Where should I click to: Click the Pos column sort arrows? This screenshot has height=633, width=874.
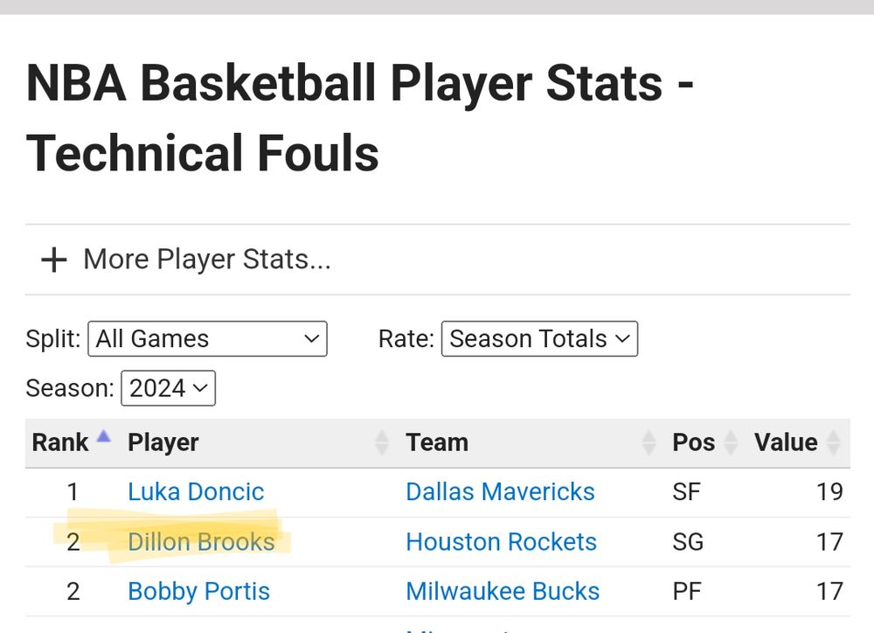click(732, 442)
